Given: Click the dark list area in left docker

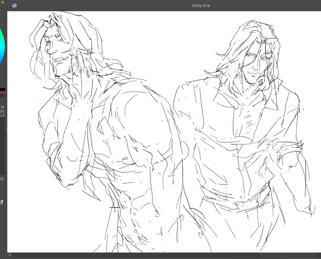Looking at the screenshot, I should point(3,146).
